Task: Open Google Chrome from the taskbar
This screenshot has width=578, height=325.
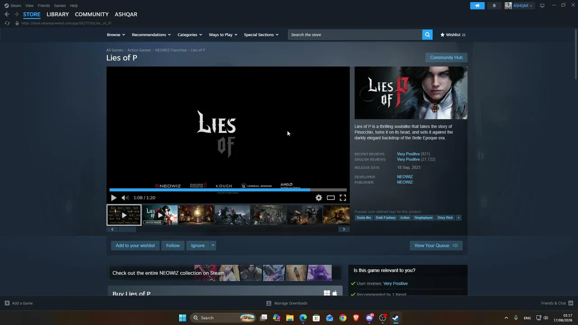Action: (343, 318)
